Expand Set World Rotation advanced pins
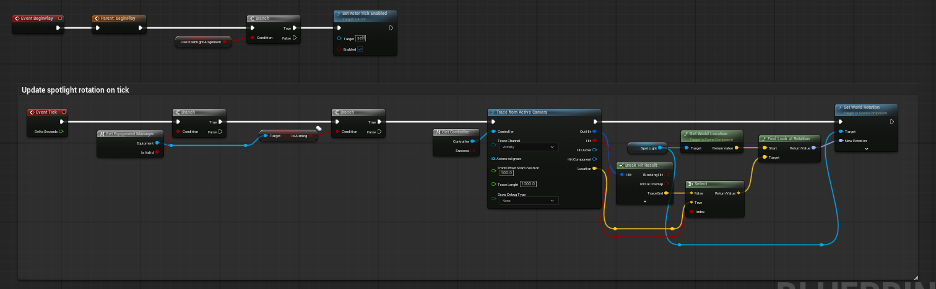The width and height of the screenshot is (936, 289). pyautogui.click(x=866, y=149)
